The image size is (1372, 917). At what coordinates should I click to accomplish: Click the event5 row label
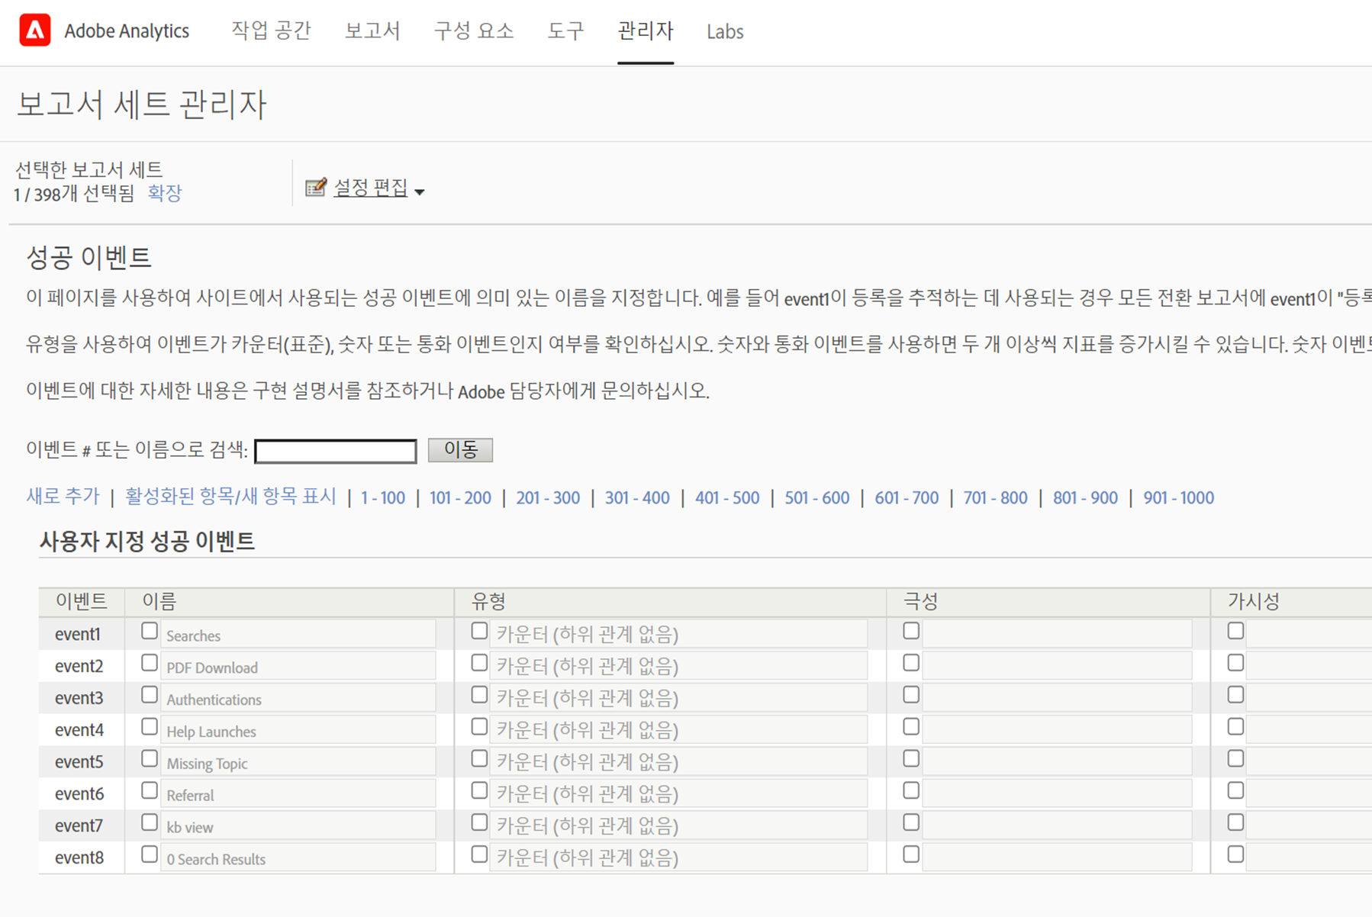(79, 762)
